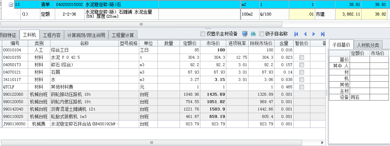Select quota code 2-2-36 cell

[69, 14]
